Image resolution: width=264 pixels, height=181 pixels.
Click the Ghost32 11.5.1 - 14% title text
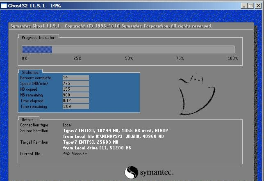tap(34, 6)
